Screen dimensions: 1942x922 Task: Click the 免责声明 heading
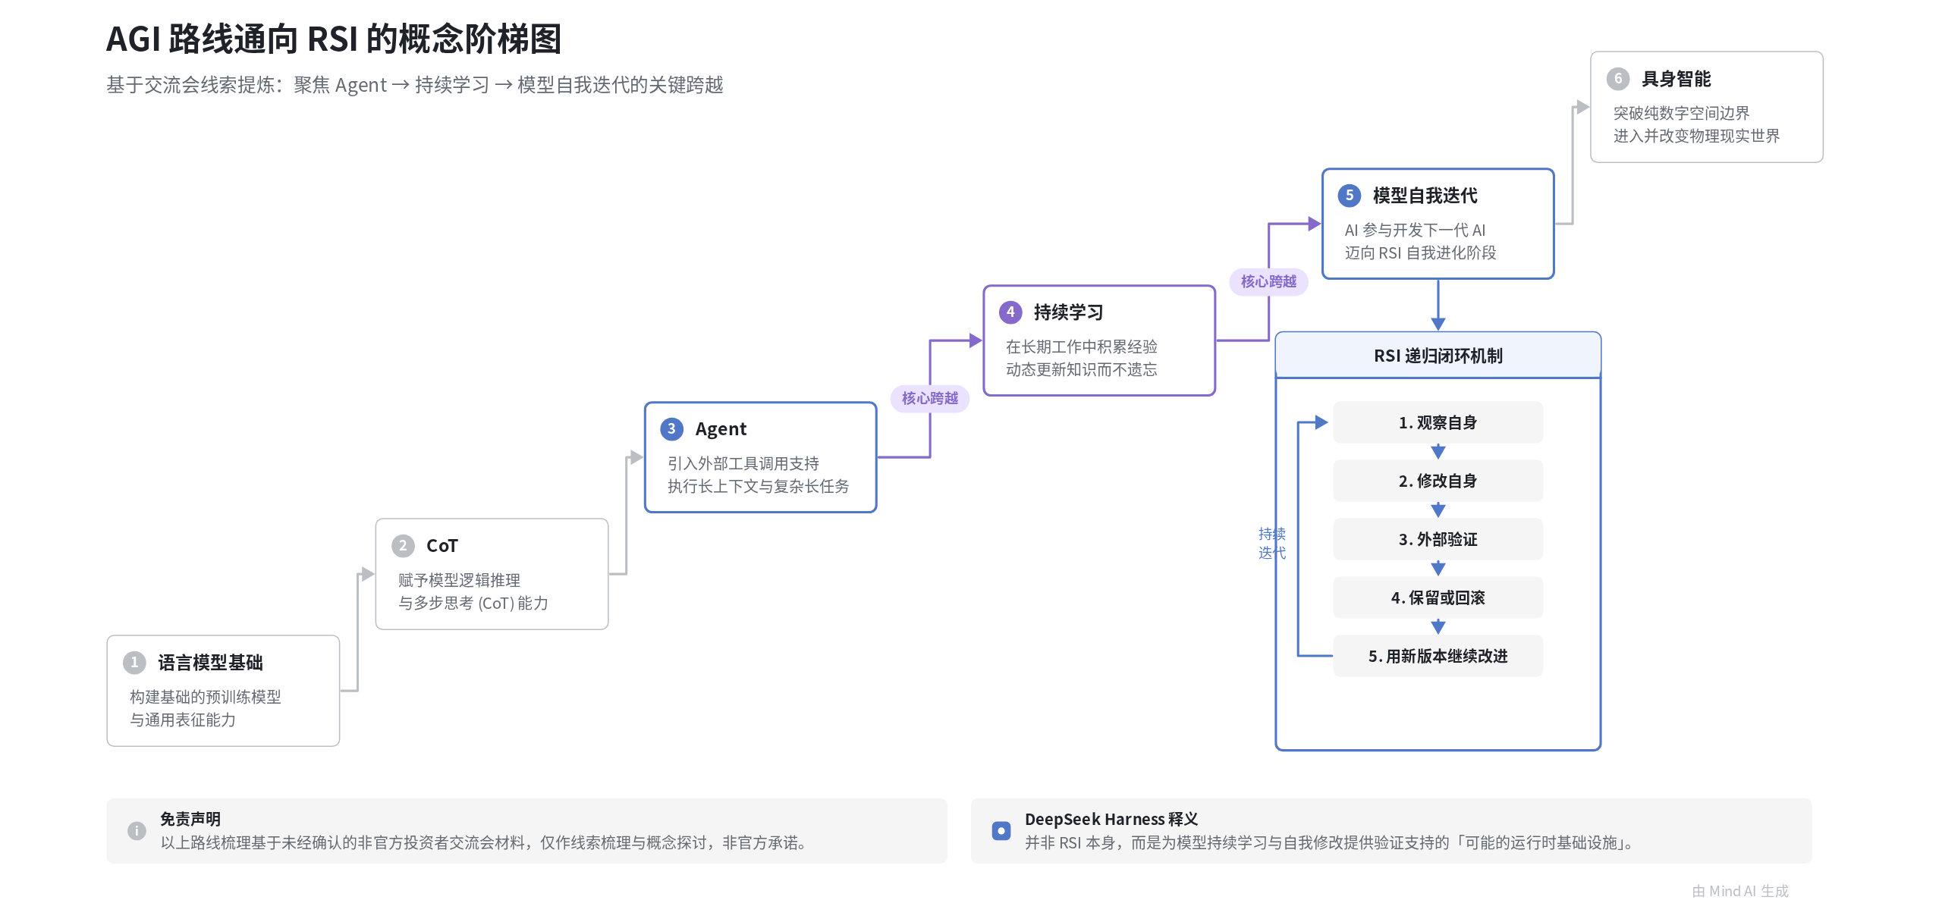(x=190, y=819)
